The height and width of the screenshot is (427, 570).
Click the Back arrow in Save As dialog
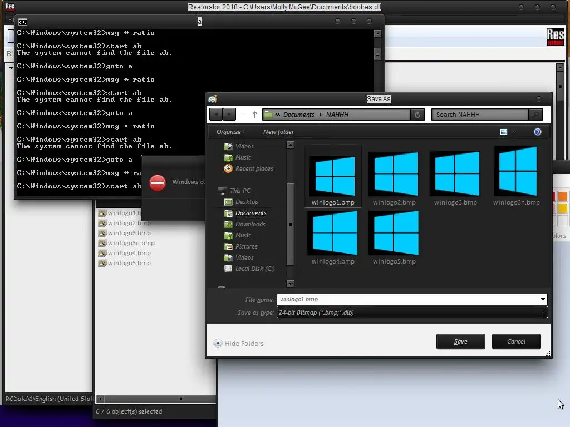point(216,115)
